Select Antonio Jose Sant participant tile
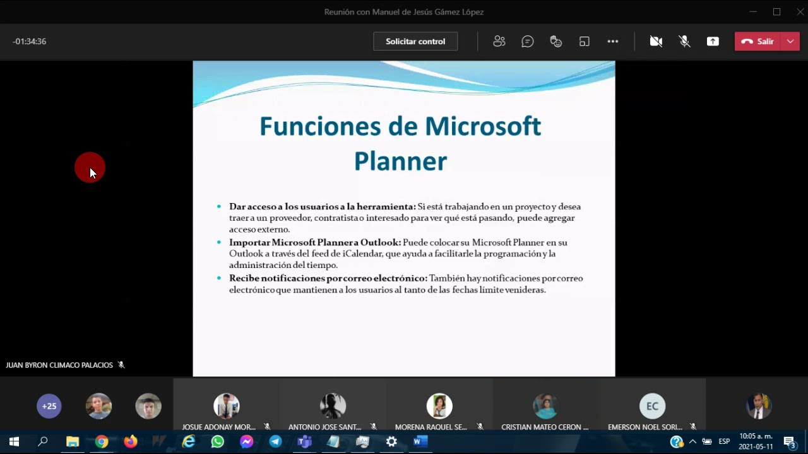 tap(333, 406)
